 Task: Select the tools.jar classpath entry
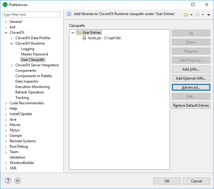(x=105, y=38)
